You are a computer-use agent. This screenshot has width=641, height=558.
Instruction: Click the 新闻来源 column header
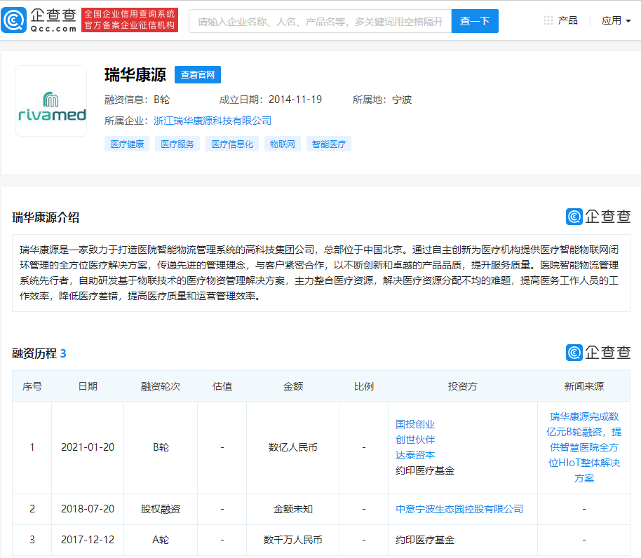coord(583,386)
